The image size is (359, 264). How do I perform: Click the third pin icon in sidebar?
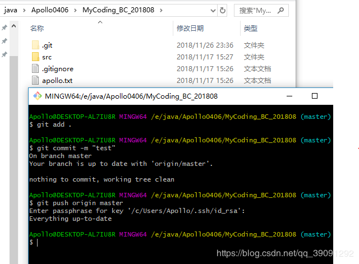pos(4,54)
